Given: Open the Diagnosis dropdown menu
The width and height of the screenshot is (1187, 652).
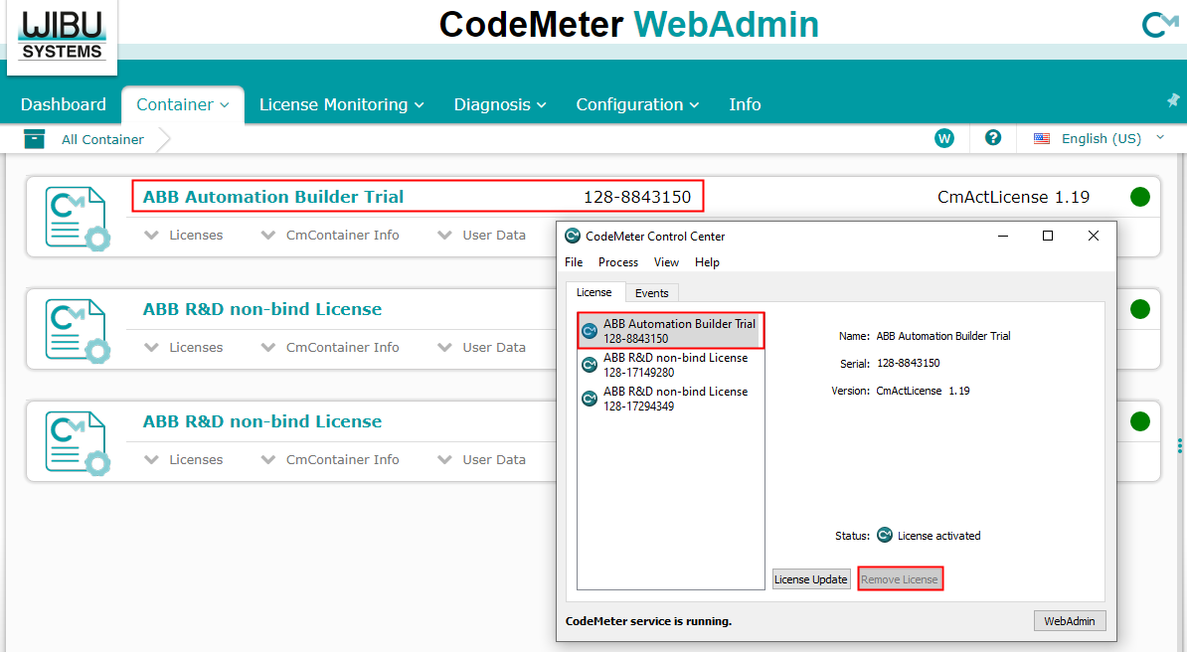Looking at the screenshot, I should pos(500,104).
